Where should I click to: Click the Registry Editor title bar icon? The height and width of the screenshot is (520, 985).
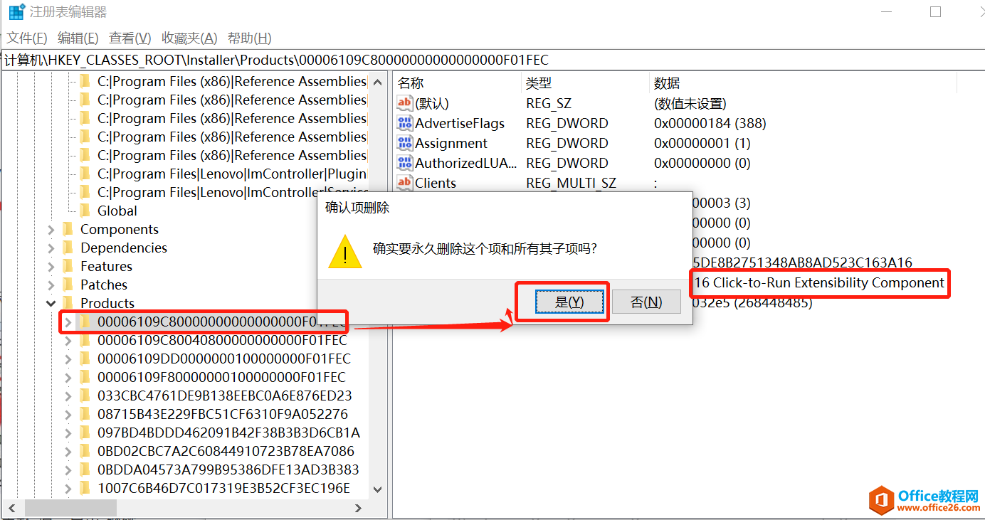16,12
